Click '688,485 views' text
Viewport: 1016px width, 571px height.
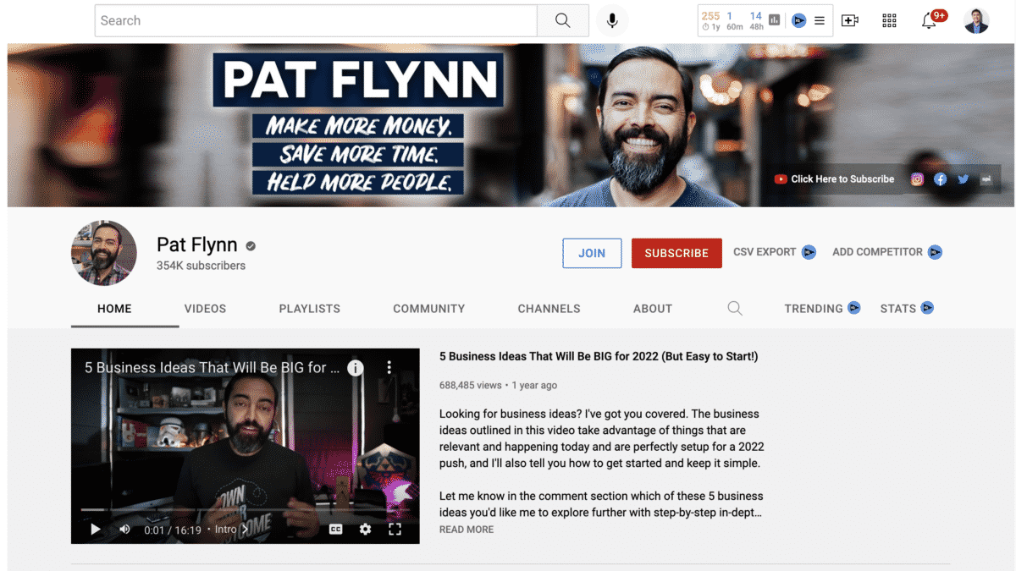(471, 385)
